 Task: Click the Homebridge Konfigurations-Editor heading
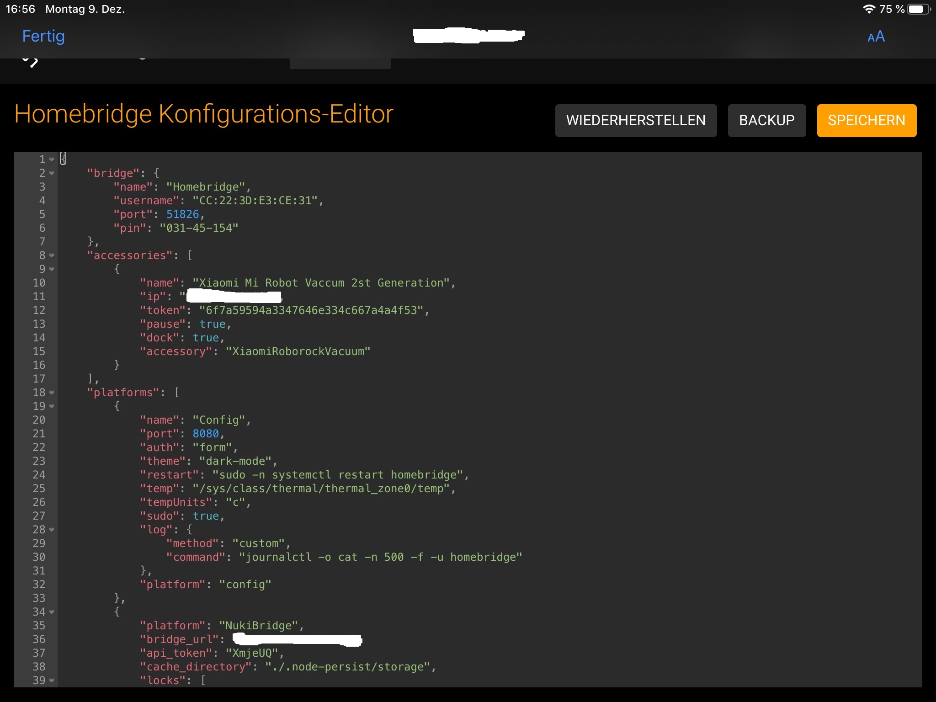204,114
